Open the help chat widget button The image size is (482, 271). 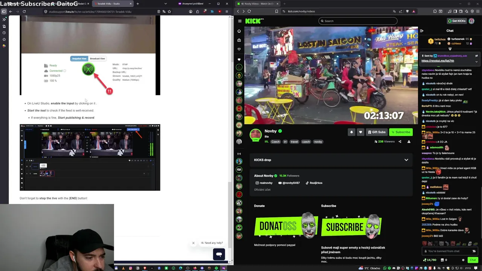219,254
